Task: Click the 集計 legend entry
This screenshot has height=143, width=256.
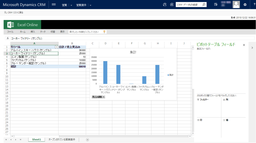Action: point(170,75)
